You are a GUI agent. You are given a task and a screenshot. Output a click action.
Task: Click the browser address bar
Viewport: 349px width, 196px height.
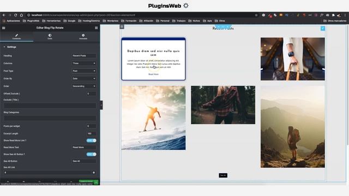point(142,15)
